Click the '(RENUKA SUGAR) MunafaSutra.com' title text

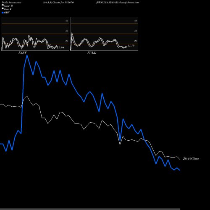(118, 3)
